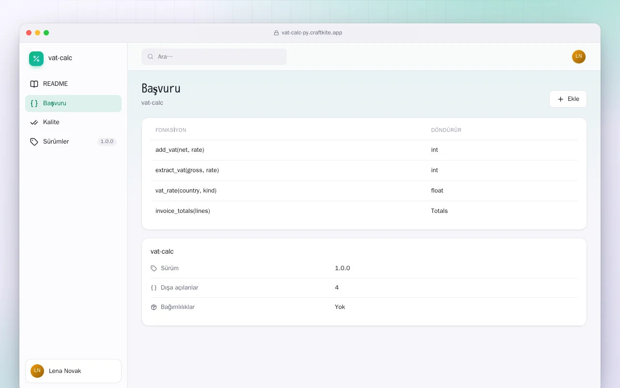Select the invoice_totals(lines) row
The height and width of the screenshot is (388, 620).
[364, 211]
